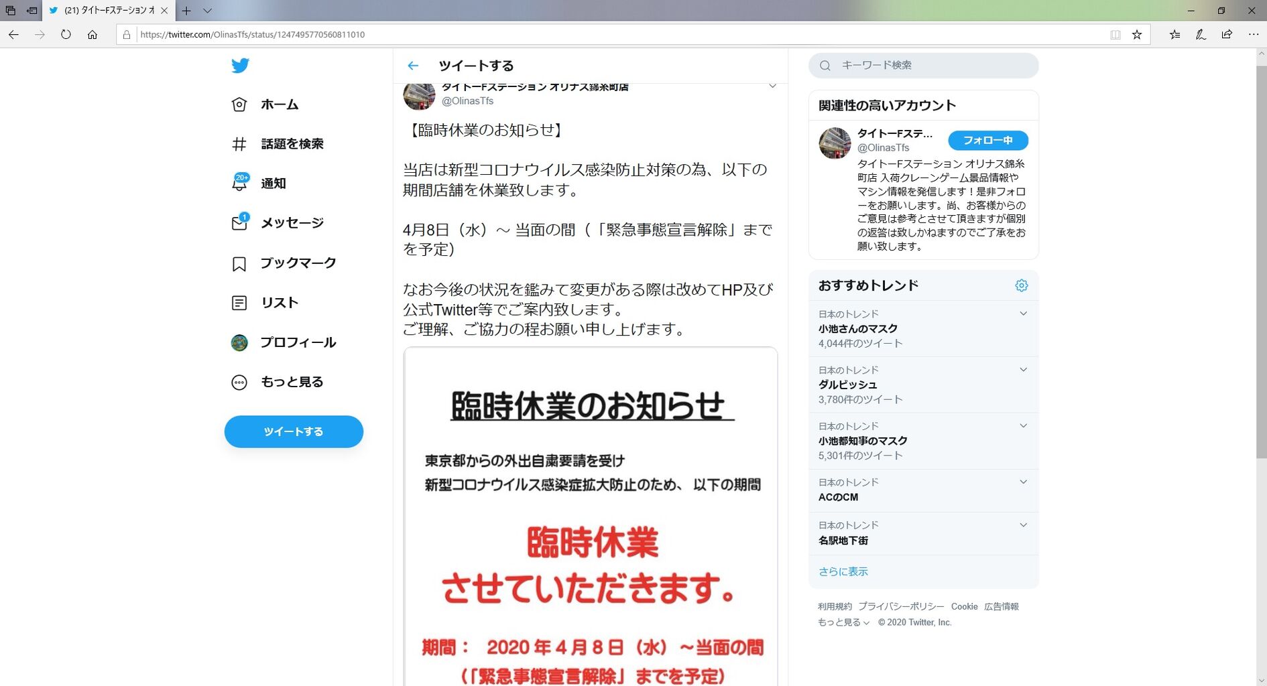Add page to favorites star icon
This screenshot has width=1267, height=686.
(x=1137, y=35)
